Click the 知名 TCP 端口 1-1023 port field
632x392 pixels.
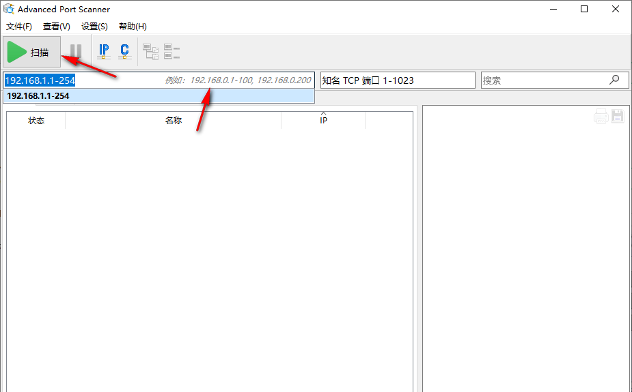398,80
